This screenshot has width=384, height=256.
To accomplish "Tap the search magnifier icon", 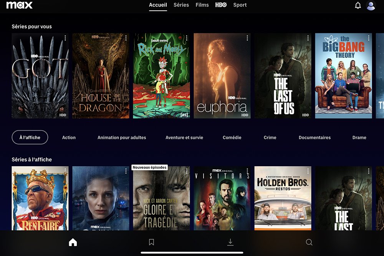I will point(309,242).
